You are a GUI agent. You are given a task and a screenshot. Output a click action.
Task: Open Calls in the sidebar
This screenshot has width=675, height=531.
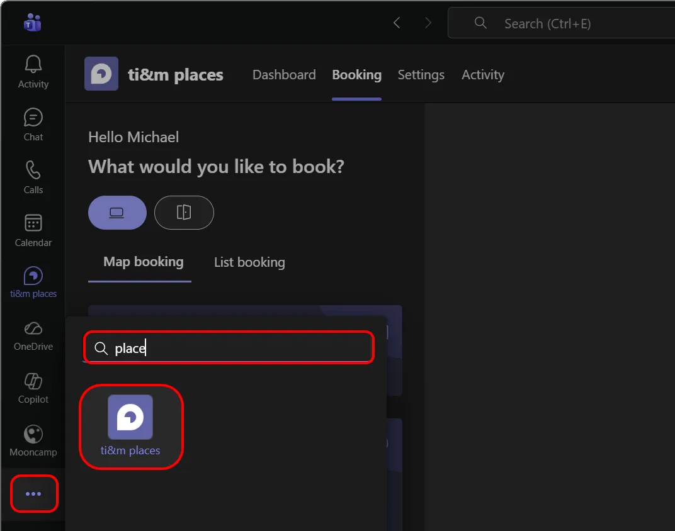click(33, 177)
